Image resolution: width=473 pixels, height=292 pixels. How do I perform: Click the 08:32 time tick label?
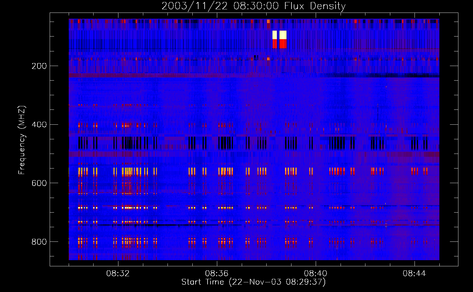[118, 274]
